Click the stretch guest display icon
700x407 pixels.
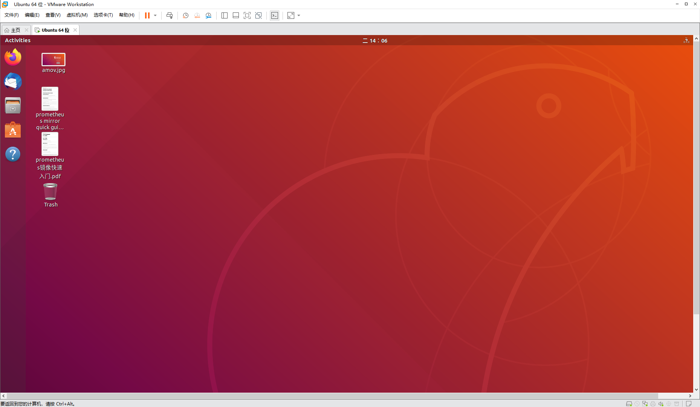(x=291, y=15)
